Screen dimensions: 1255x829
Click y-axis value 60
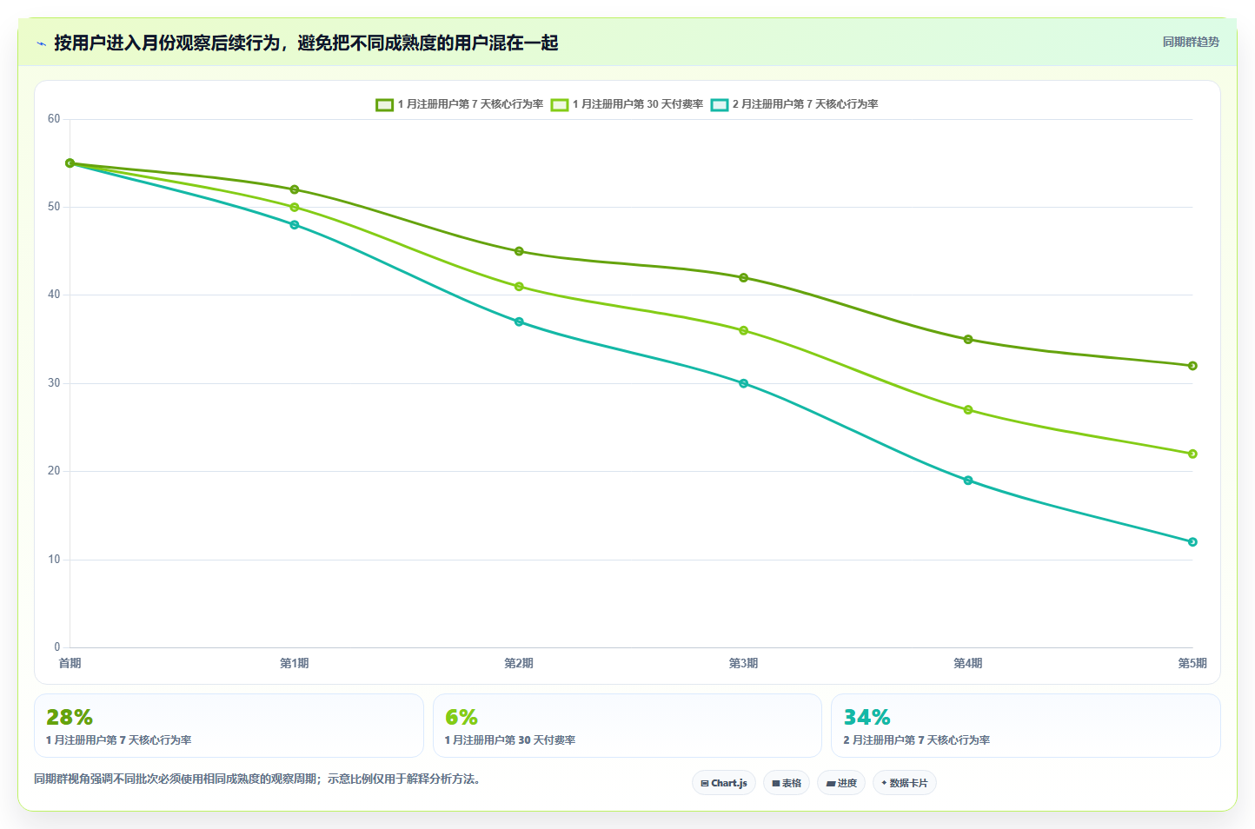(54, 119)
